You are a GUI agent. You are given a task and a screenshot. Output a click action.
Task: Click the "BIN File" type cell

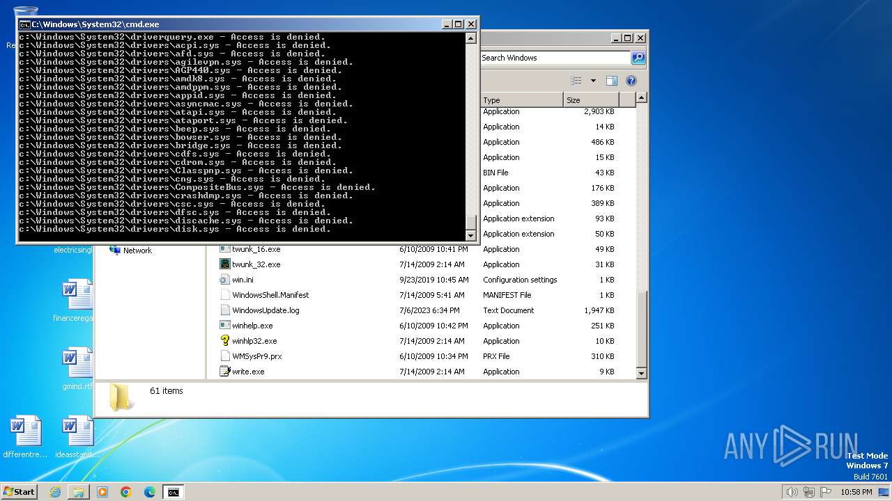click(495, 173)
